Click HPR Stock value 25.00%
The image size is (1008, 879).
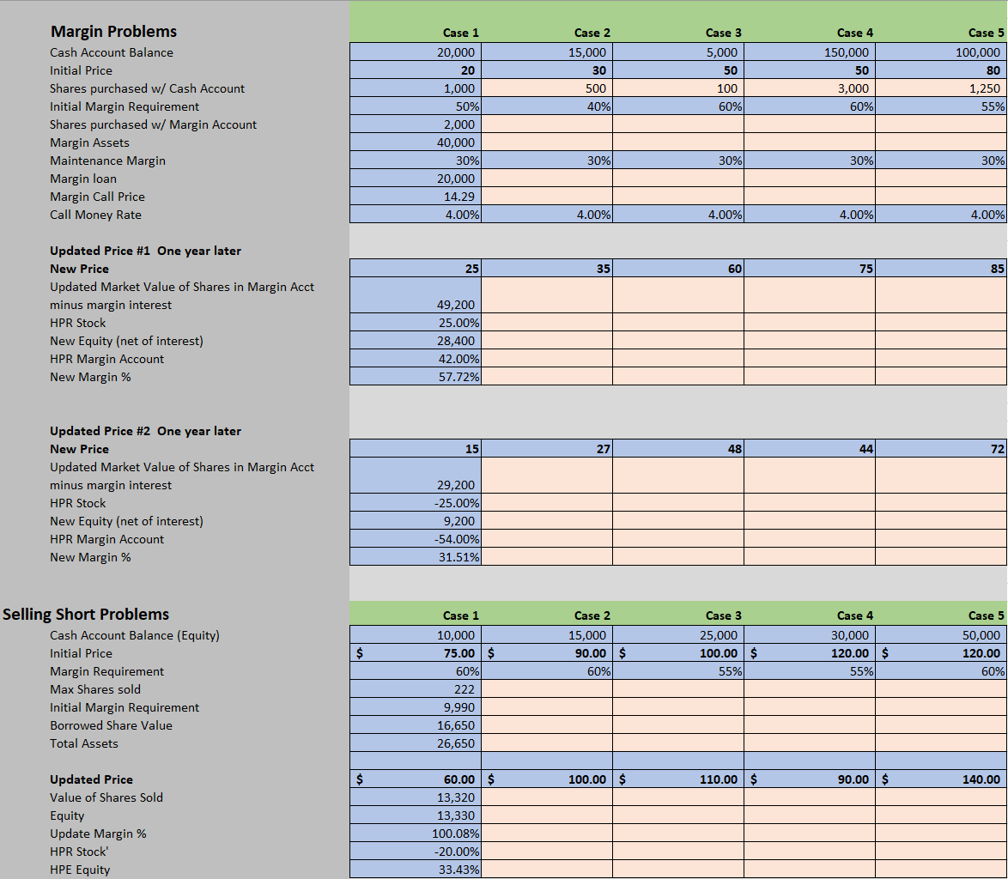416,322
